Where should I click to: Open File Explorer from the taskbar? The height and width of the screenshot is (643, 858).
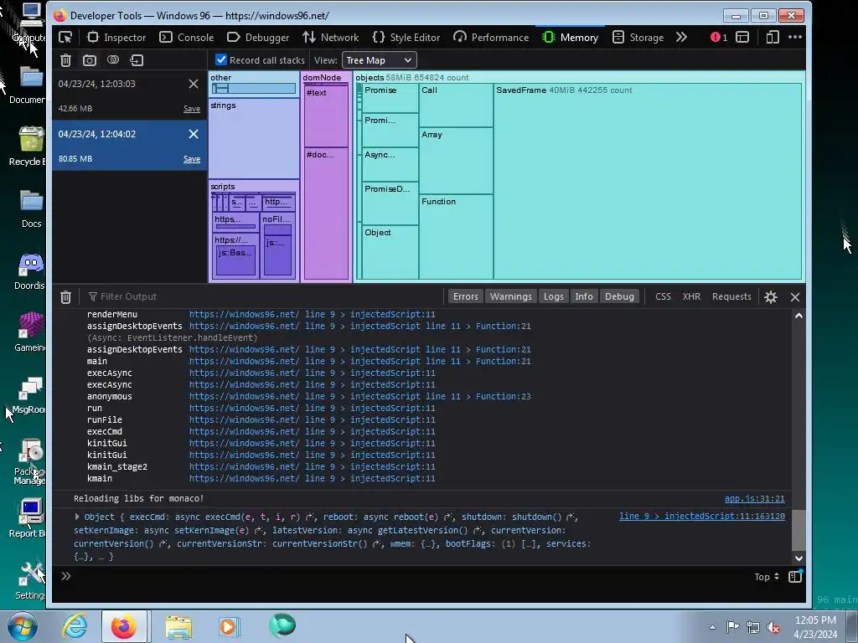[x=178, y=626]
